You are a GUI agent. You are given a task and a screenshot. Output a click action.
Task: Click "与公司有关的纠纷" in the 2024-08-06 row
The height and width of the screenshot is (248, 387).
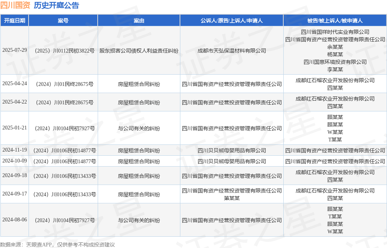tap(139, 220)
